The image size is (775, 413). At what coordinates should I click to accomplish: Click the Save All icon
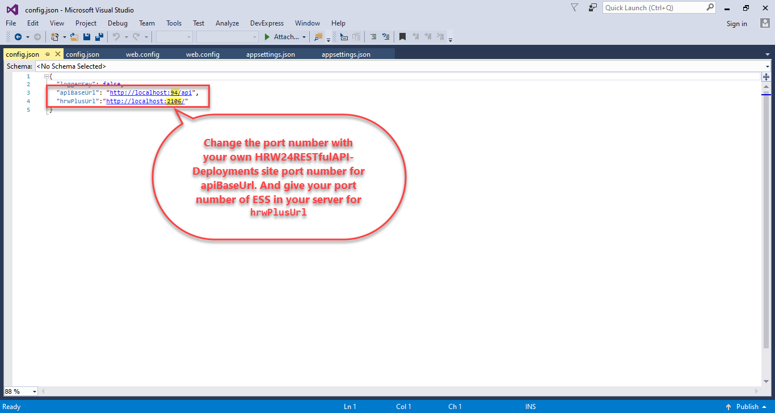coord(99,37)
